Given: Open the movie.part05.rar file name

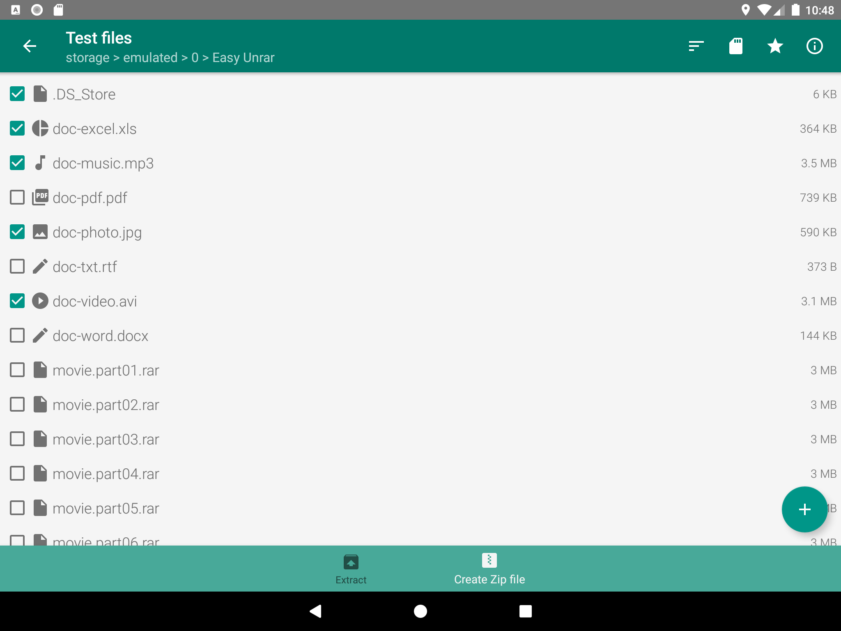Looking at the screenshot, I should (x=106, y=509).
